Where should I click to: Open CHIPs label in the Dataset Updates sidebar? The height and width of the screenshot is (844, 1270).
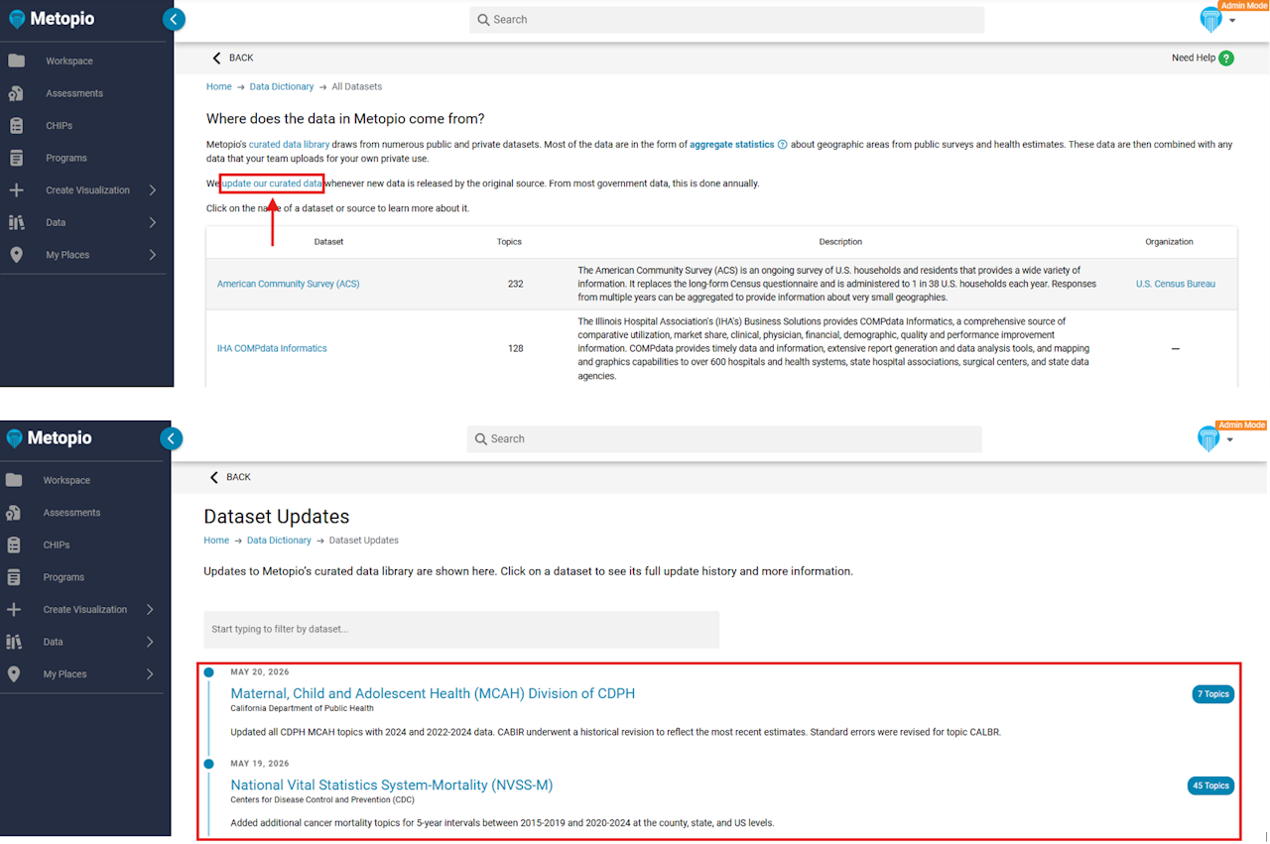pyautogui.click(x=57, y=545)
